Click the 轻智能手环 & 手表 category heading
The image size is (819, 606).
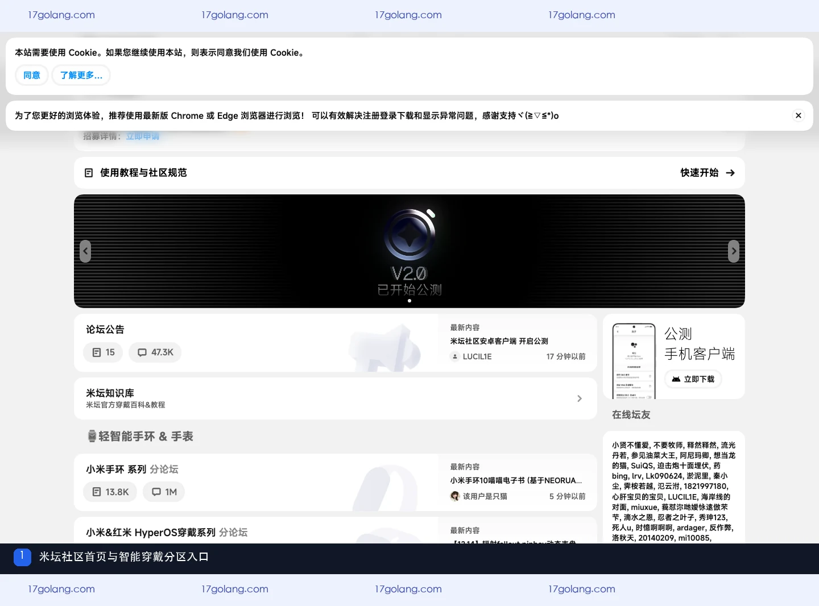[146, 437]
